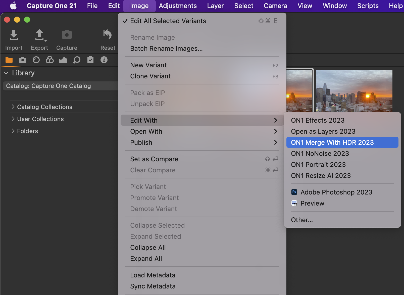Switch to the Capture tool tab camera icon

[x=23, y=60]
